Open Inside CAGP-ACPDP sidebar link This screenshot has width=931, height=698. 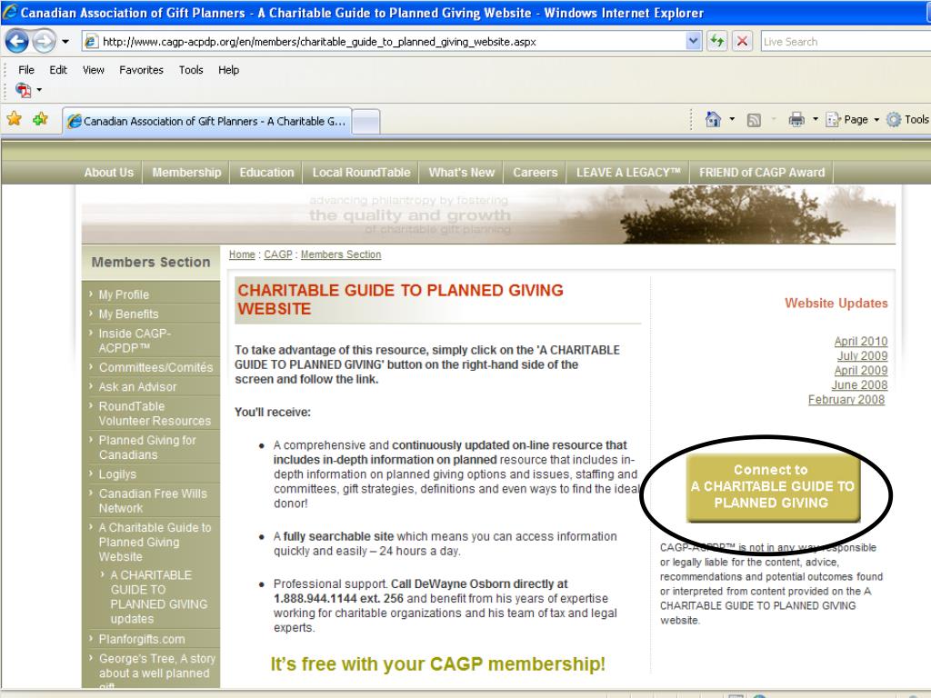click(x=135, y=341)
